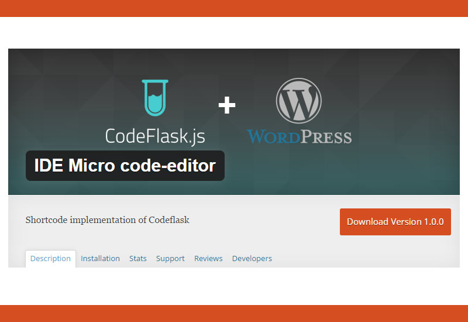This screenshot has height=322, width=468.
Task: Click the CodeFlask.js title text
Action: click(x=155, y=137)
